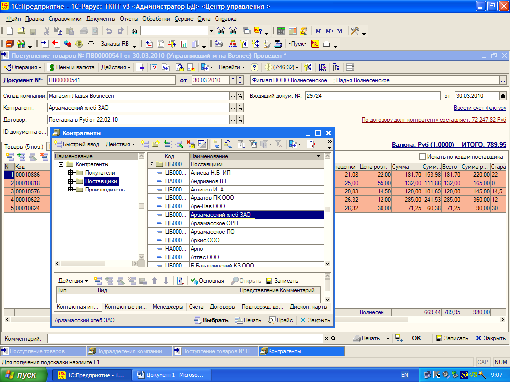Click the Пуск icon button in toolbar
The height and width of the screenshot is (382, 510).
pyautogui.click(x=298, y=44)
